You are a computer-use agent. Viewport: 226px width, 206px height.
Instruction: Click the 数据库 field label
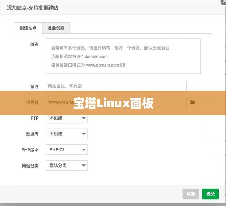pos(33,134)
